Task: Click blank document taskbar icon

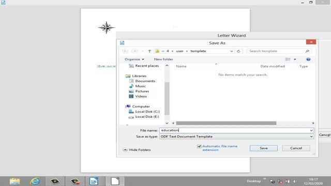Action: pyautogui.click(x=115, y=181)
